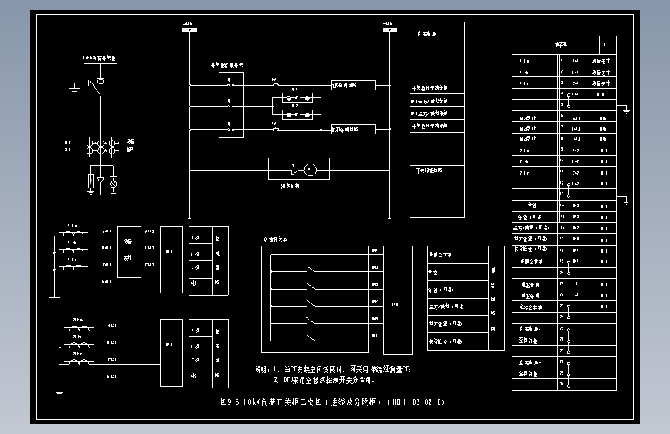Image resolution: width=670 pixels, height=434 pixels.
Task: Click the label above the changeover switch box
Action: coord(226,65)
